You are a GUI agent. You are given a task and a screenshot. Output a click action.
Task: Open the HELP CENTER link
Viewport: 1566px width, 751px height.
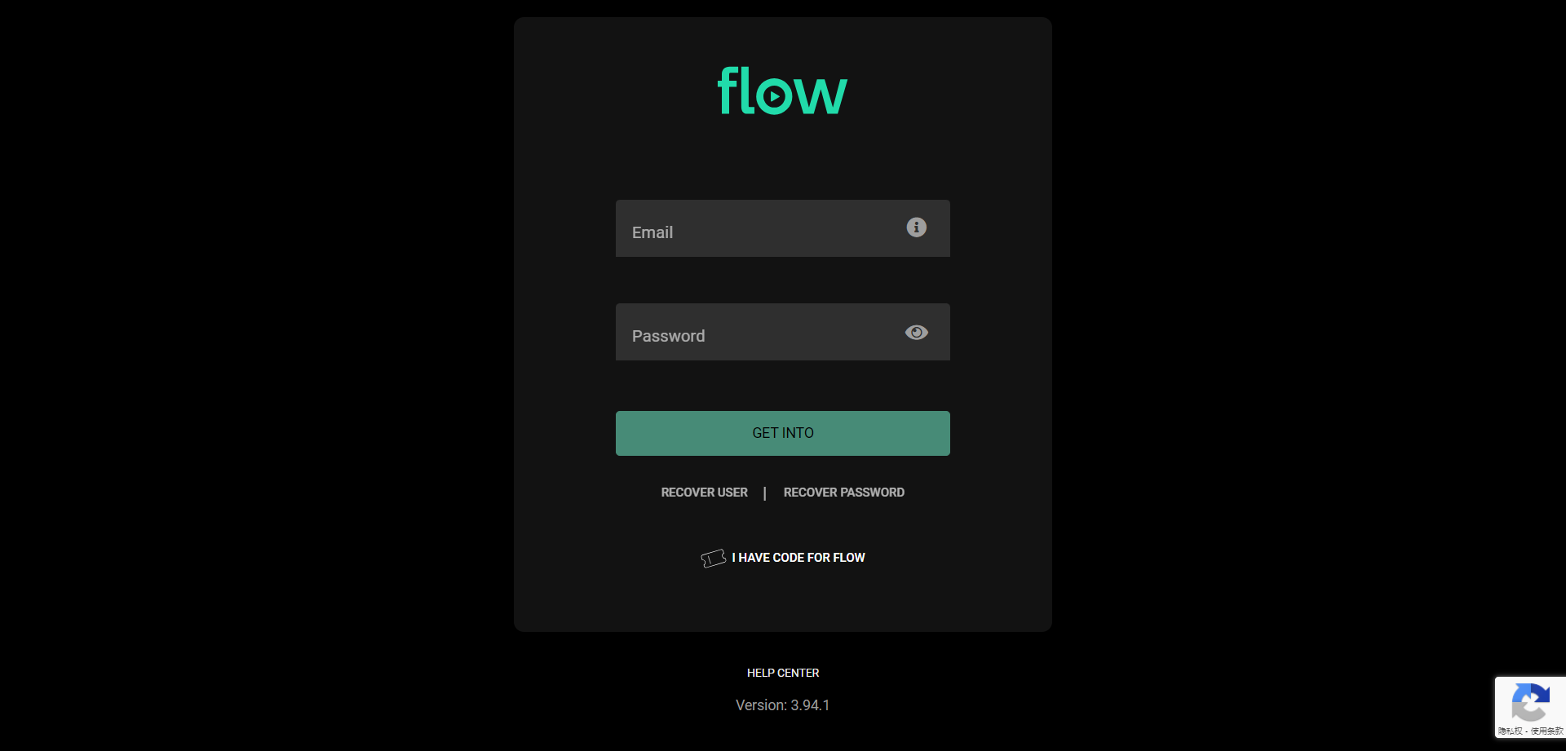point(782,673)
